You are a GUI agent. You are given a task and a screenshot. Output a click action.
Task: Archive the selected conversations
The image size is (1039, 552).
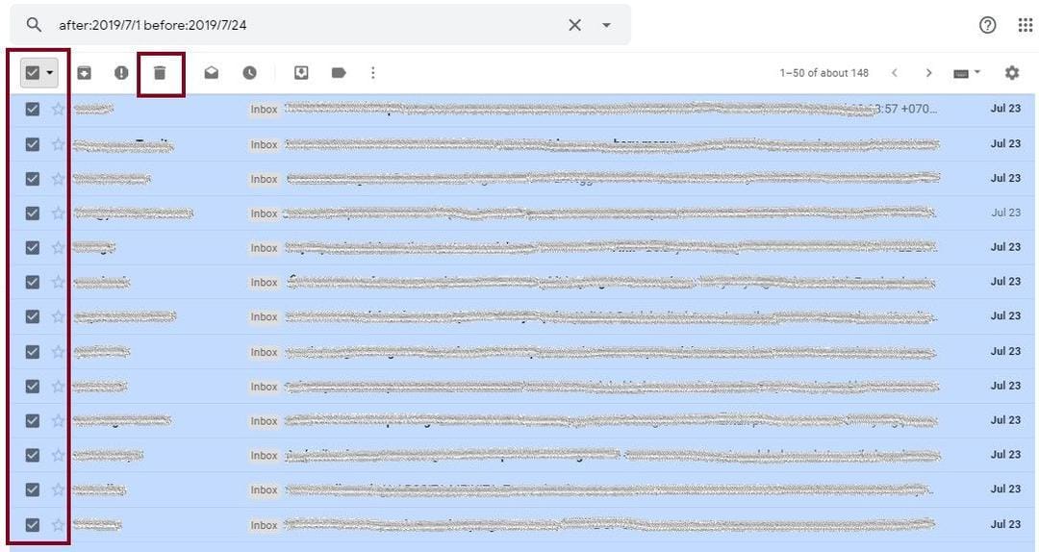click(84, 73)
